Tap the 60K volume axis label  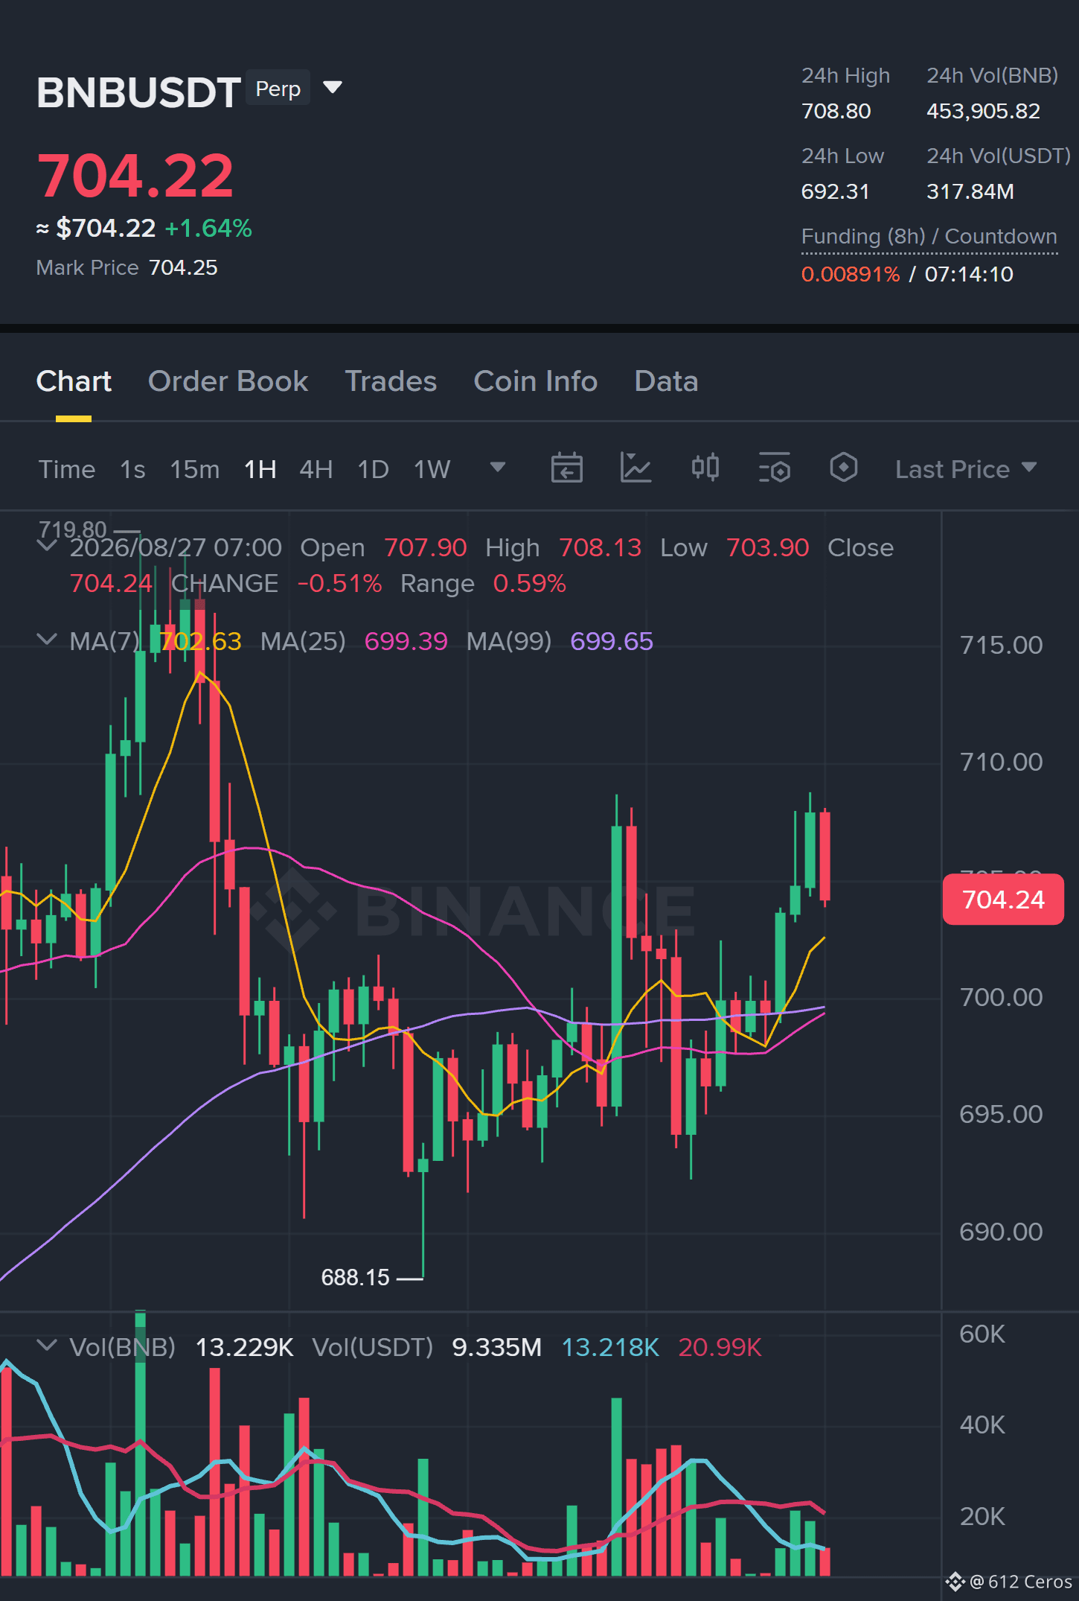(982, 1334)
